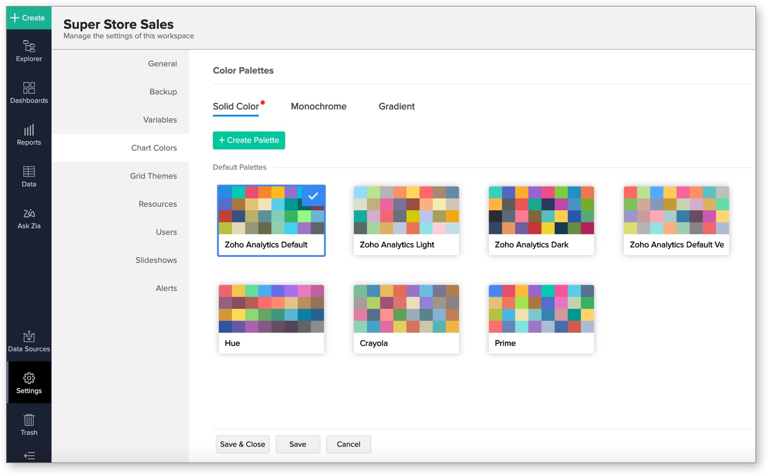The image size is (768, 475).
Task: Select the Zoho Analytics Light palette swatches
Action: click(x=406, y=210)
